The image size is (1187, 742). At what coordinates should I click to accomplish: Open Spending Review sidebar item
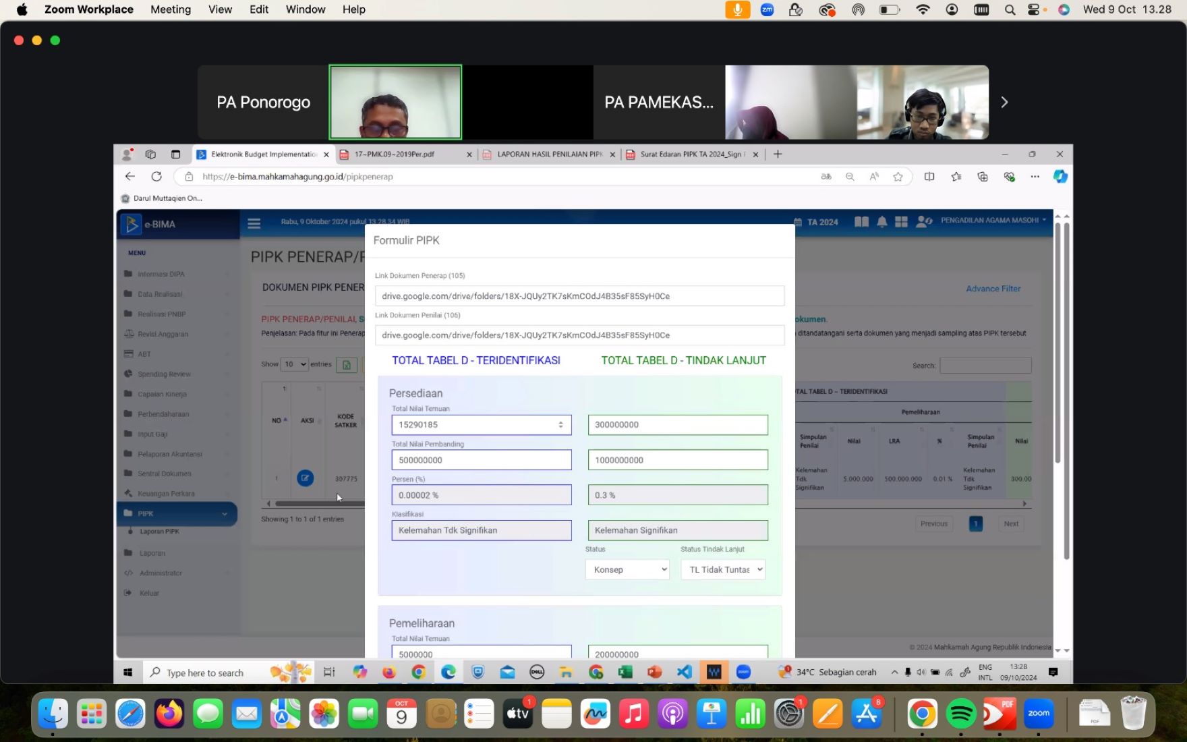164,374
